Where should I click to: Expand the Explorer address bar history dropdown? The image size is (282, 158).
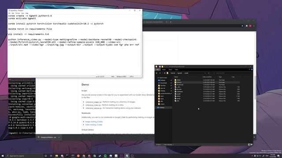tap(205, 73)
